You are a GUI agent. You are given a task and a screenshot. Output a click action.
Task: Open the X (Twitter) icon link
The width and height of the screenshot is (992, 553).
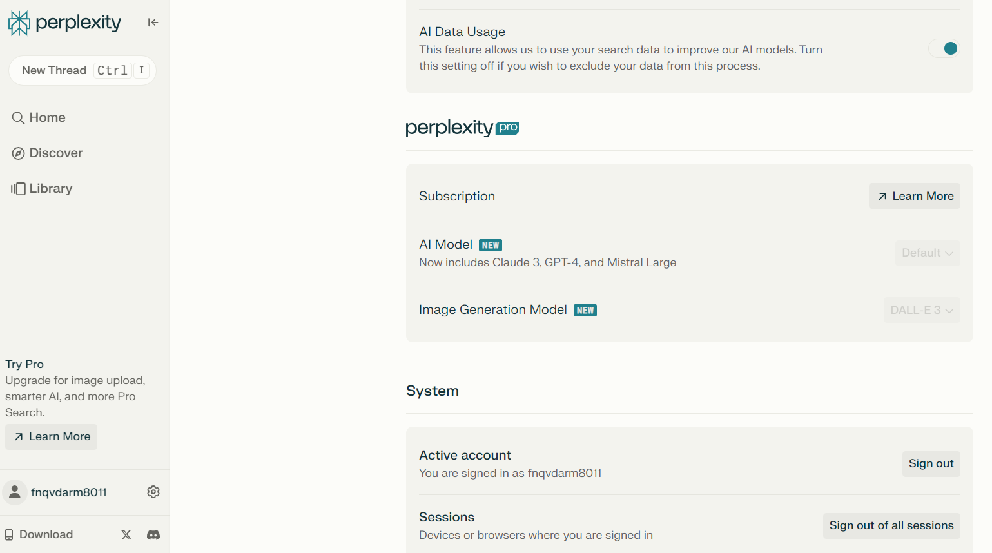tap(126, 535)
